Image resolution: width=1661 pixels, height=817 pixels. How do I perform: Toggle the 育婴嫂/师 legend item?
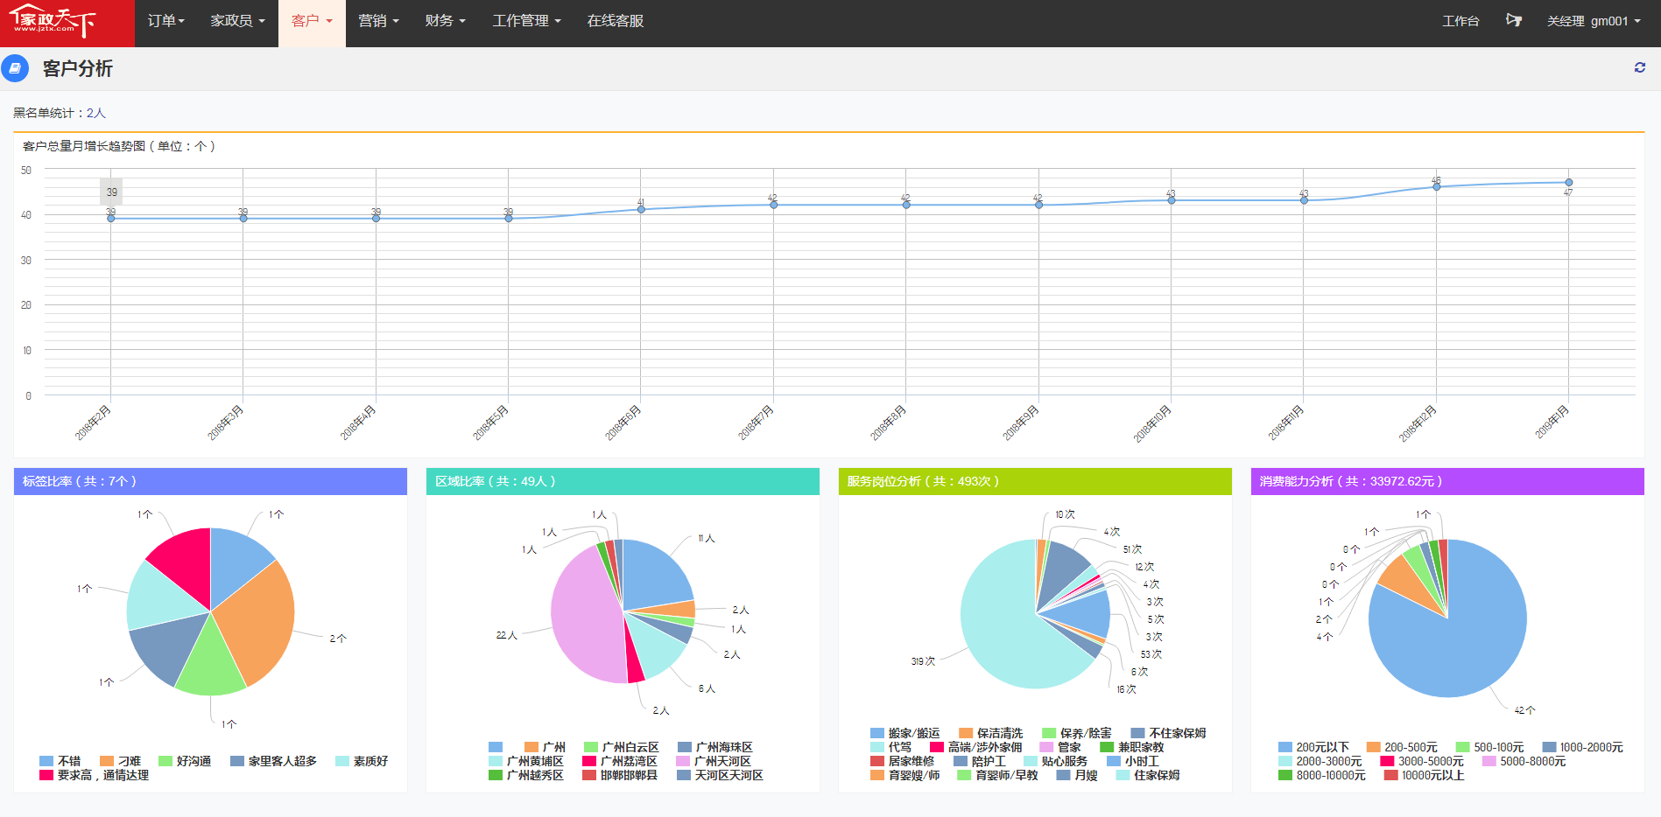[905, 775]
